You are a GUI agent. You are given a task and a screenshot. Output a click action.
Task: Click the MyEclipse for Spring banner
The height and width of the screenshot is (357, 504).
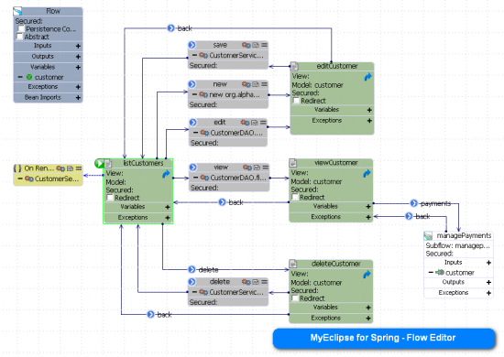click(384, 338)
